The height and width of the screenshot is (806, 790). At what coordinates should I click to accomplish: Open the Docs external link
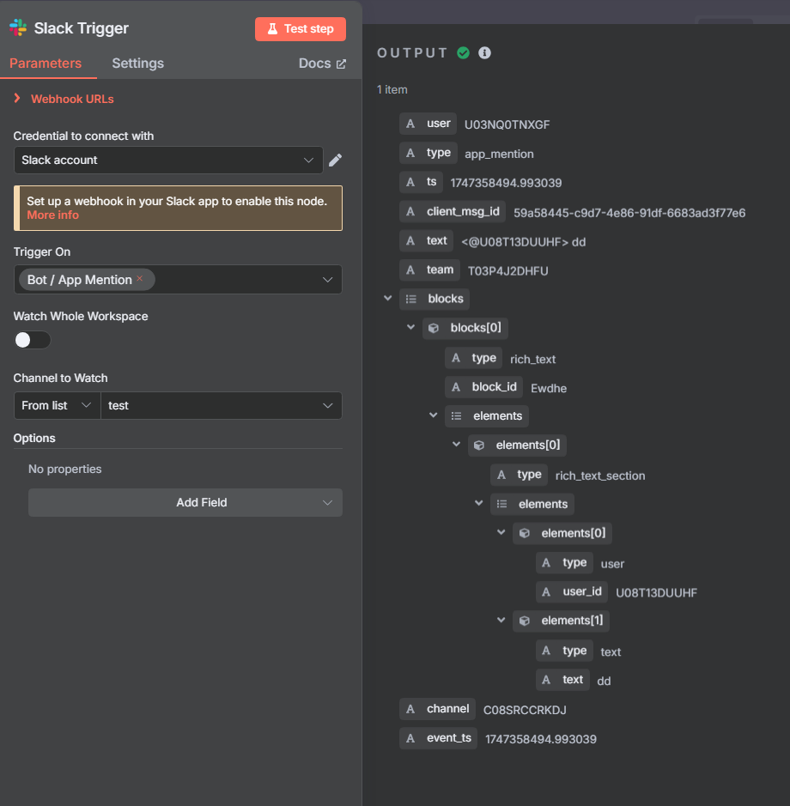coord(322,64)
